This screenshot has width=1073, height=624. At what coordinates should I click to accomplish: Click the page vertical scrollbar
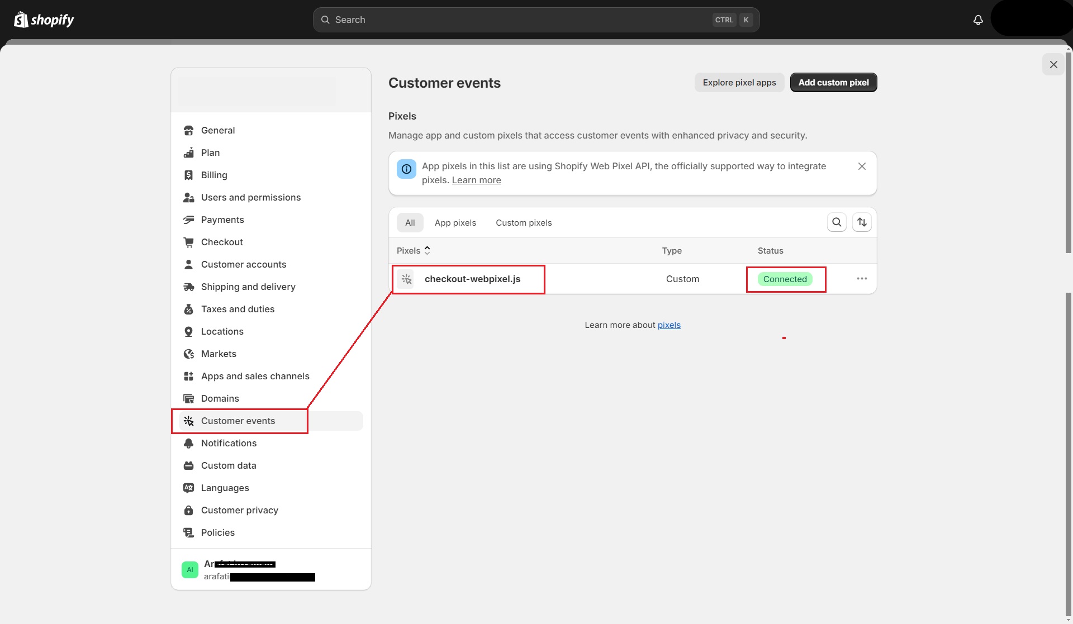click(x=1069, y=335)
